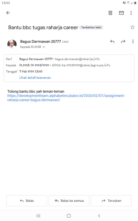Mark the email as unread using the envelope icon
This screenshot has height=221, width=138.
tap(121, 13)
